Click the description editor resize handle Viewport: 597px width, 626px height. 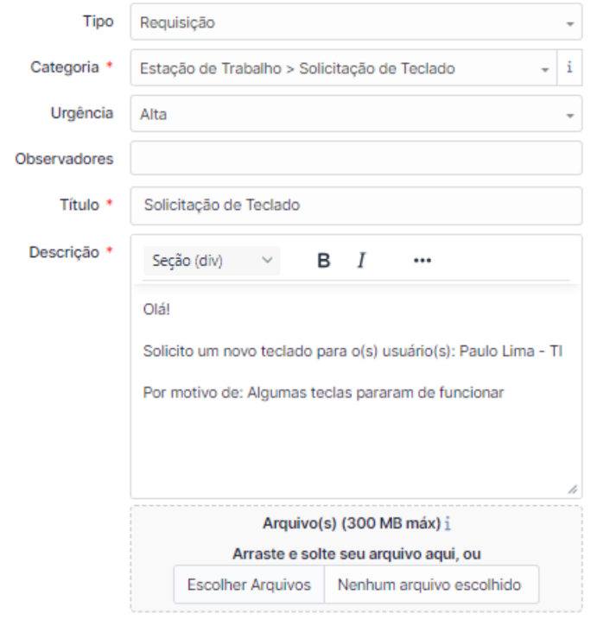coord(572,489)
